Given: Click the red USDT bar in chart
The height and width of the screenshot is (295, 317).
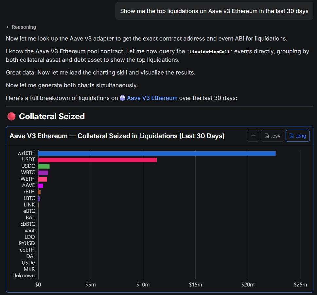Looking at the screenshot, I should point(97,160).
